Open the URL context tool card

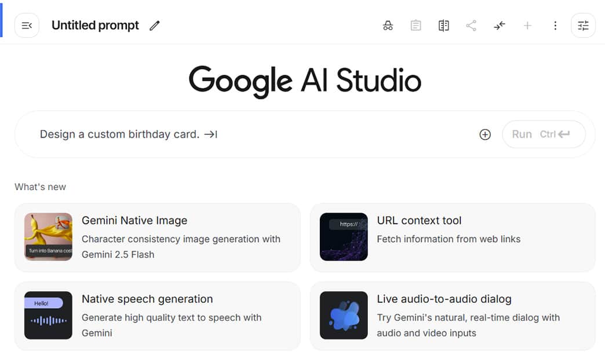pos(452,237)
